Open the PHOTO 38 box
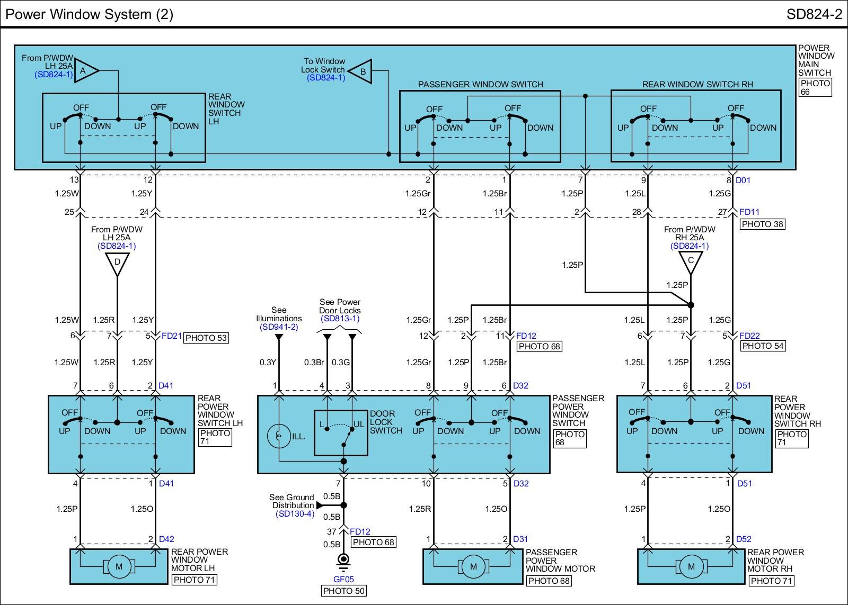The width and height of the screenshot is (848, 605). tap(762, 224)
